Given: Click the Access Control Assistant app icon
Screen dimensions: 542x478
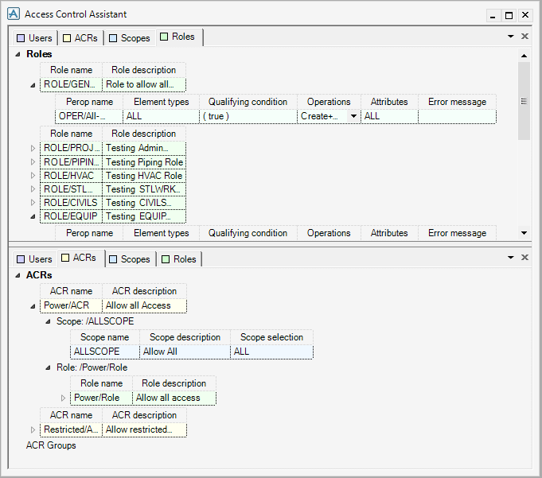Looking at the screenshot, I should 14,14.
